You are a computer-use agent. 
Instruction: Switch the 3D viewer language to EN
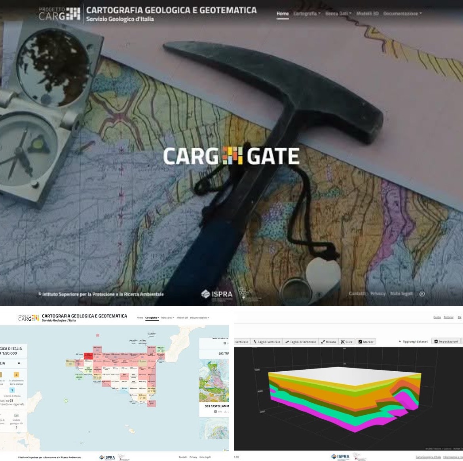(x=459, y=317)
